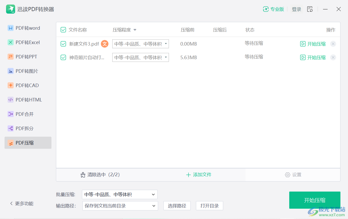Click the plus icon for 添加文件
Image resolution: width=348 pixels, height=219 pixels.
pyautogui.click(x=188, y=175)
